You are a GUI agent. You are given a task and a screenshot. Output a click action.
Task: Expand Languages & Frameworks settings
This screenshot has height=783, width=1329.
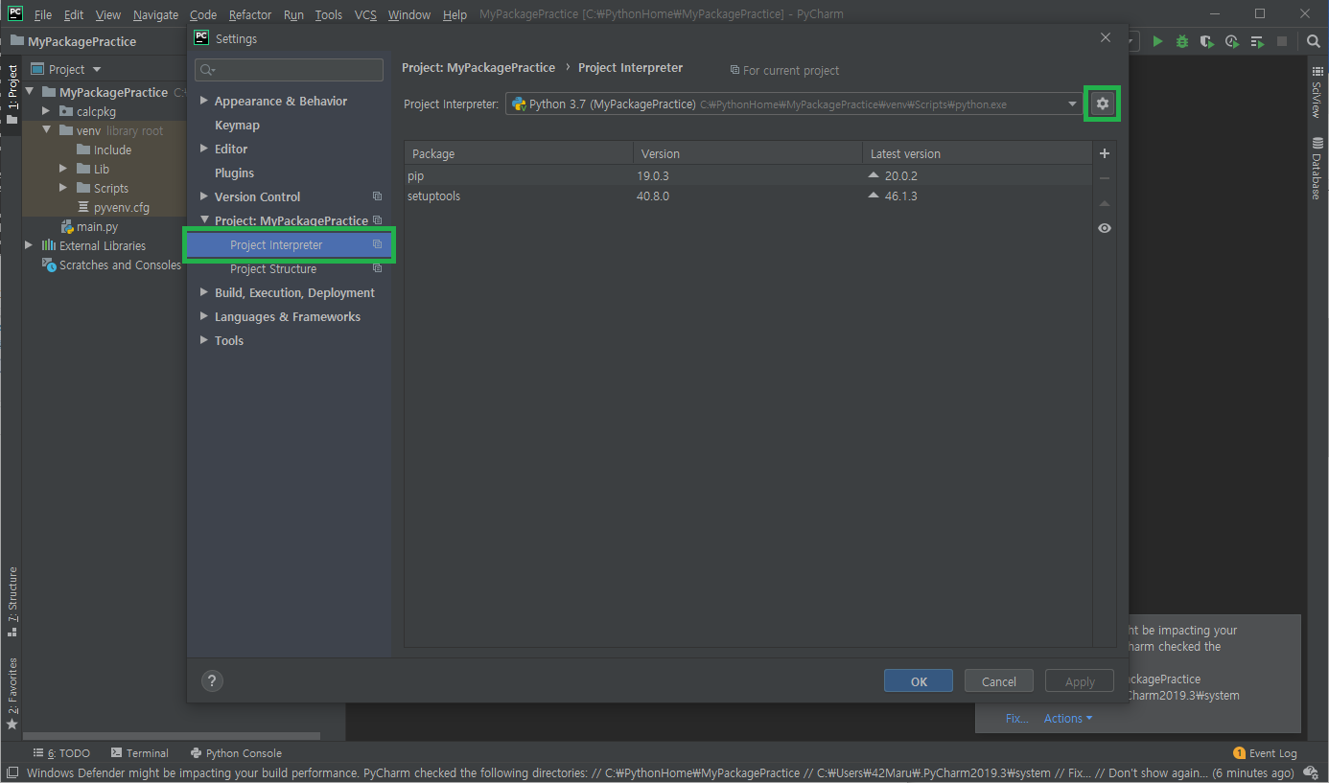pos(203,317)
